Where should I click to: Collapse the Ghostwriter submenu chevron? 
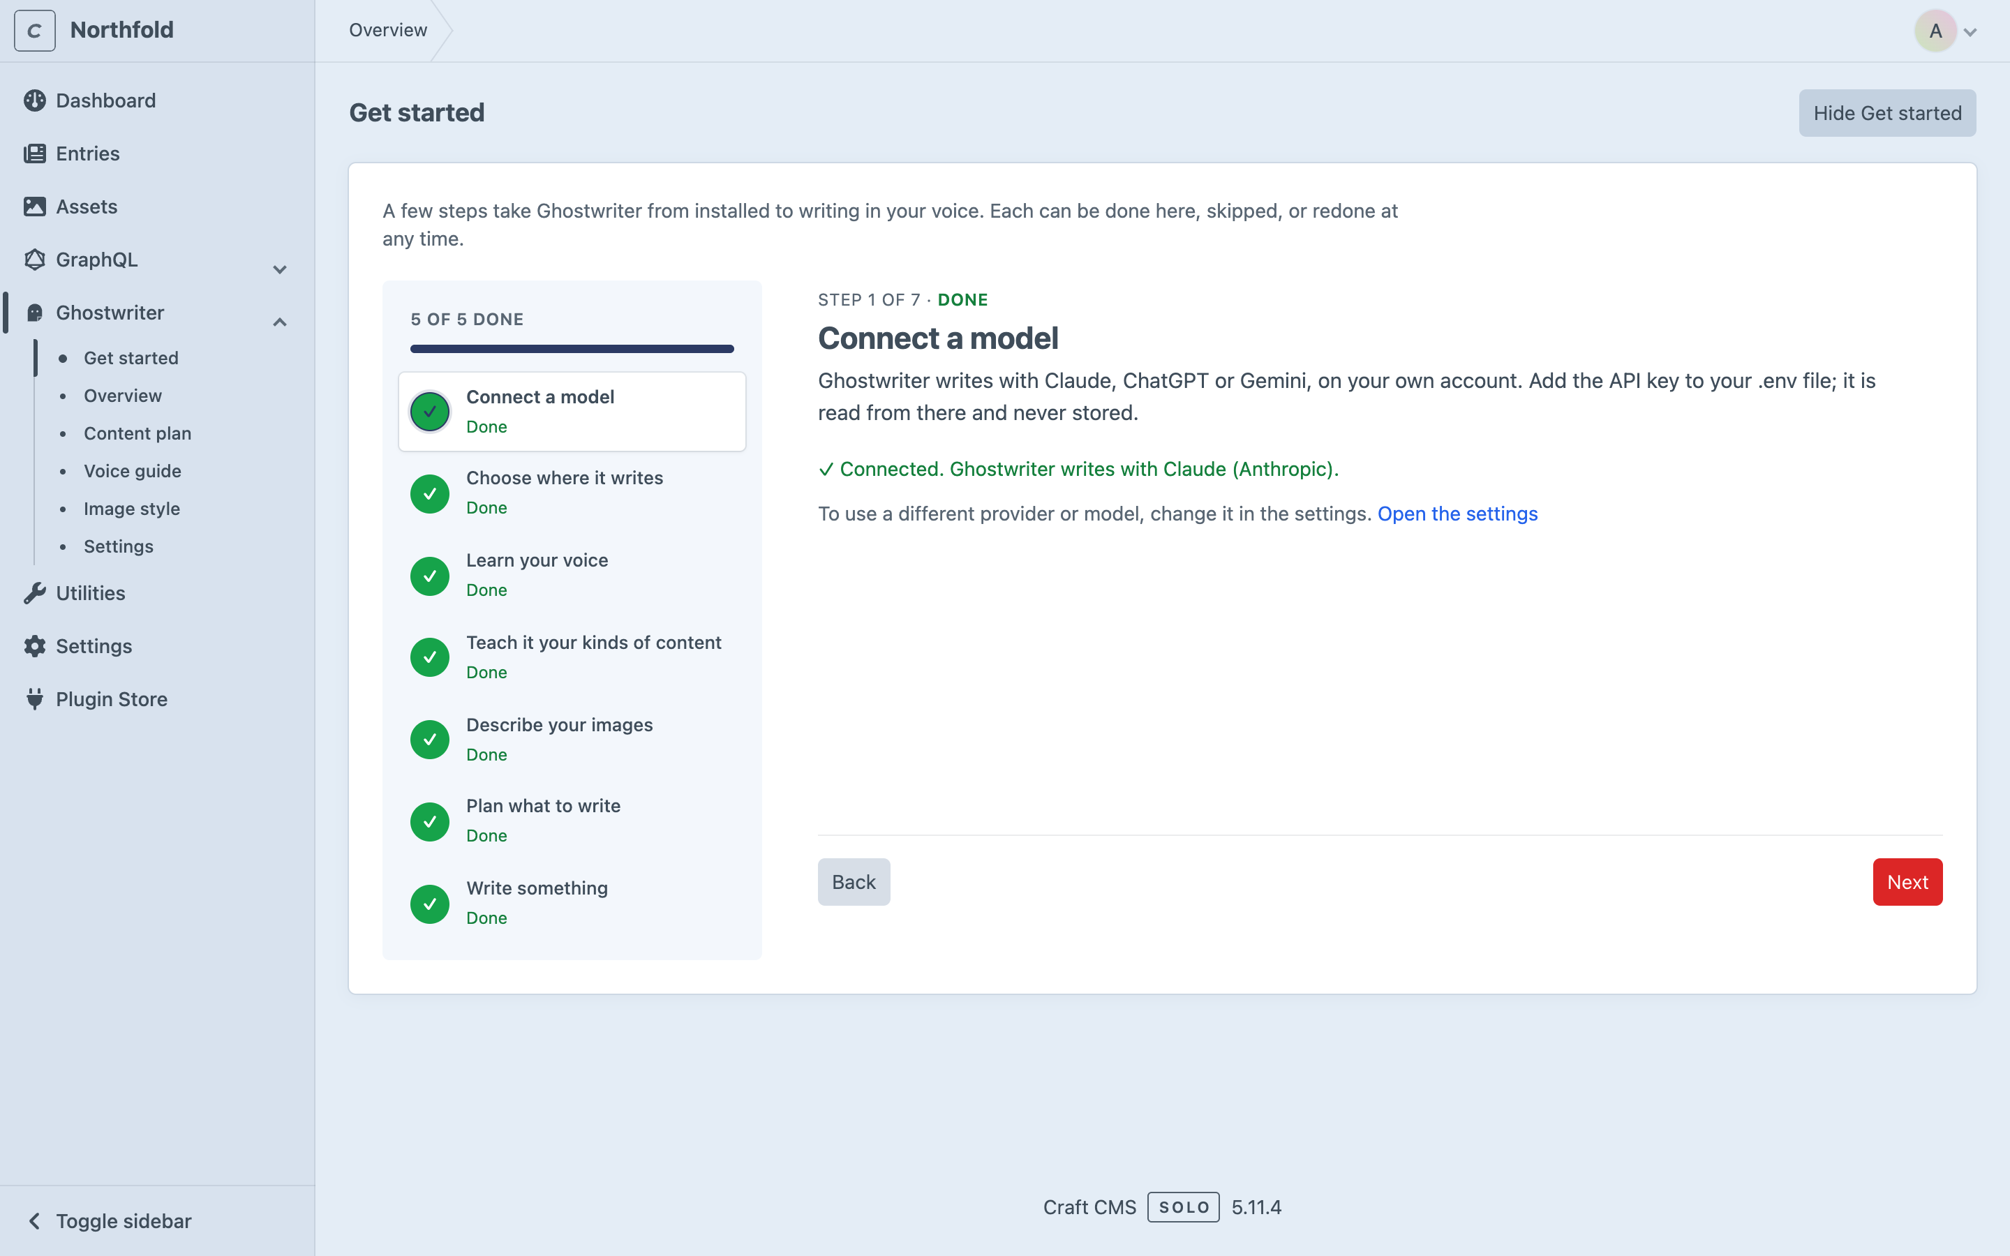pos(280,322)
